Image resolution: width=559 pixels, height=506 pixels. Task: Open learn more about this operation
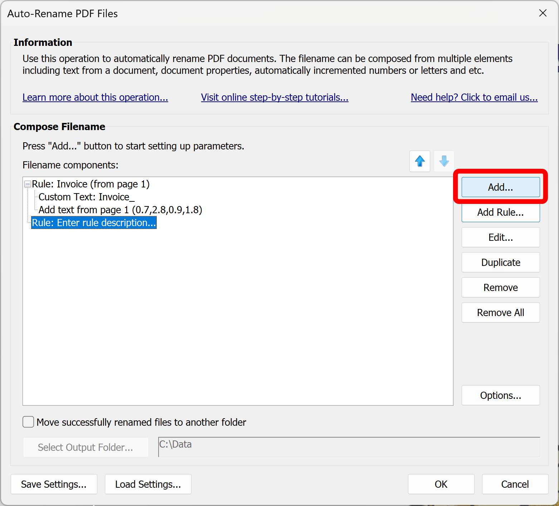click(95, 97)
